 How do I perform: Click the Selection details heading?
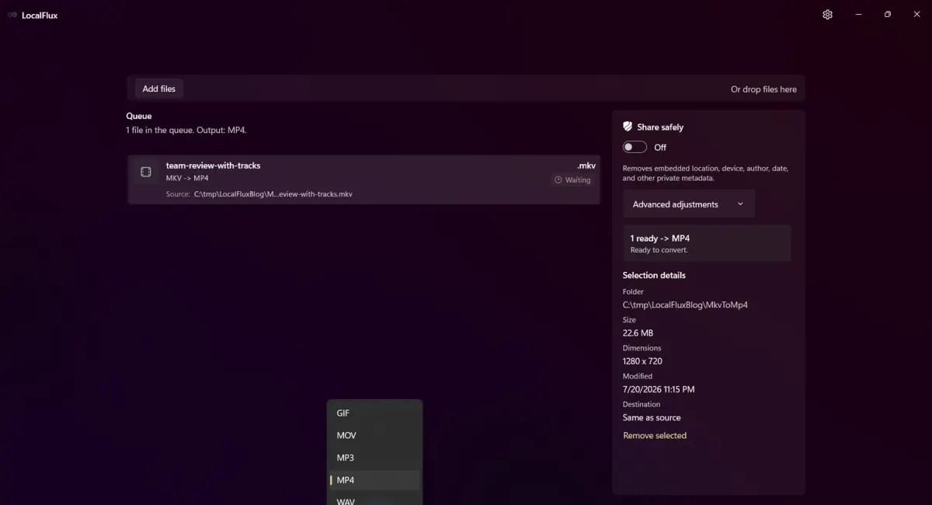click(654, 275)
